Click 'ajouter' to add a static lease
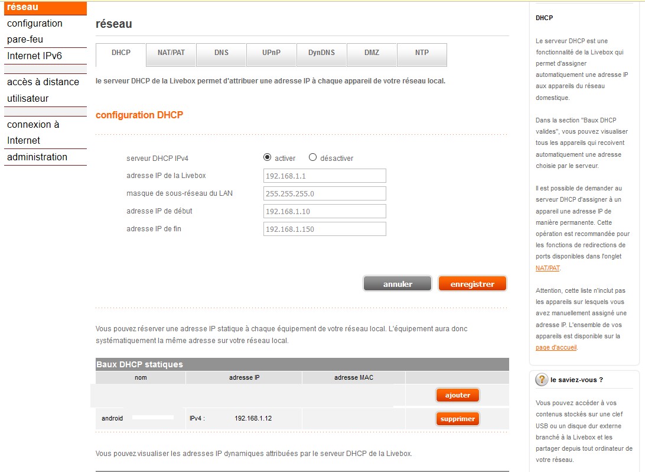 457,395
